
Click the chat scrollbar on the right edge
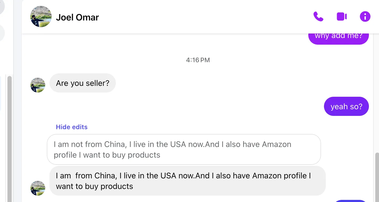coord(377,175)
